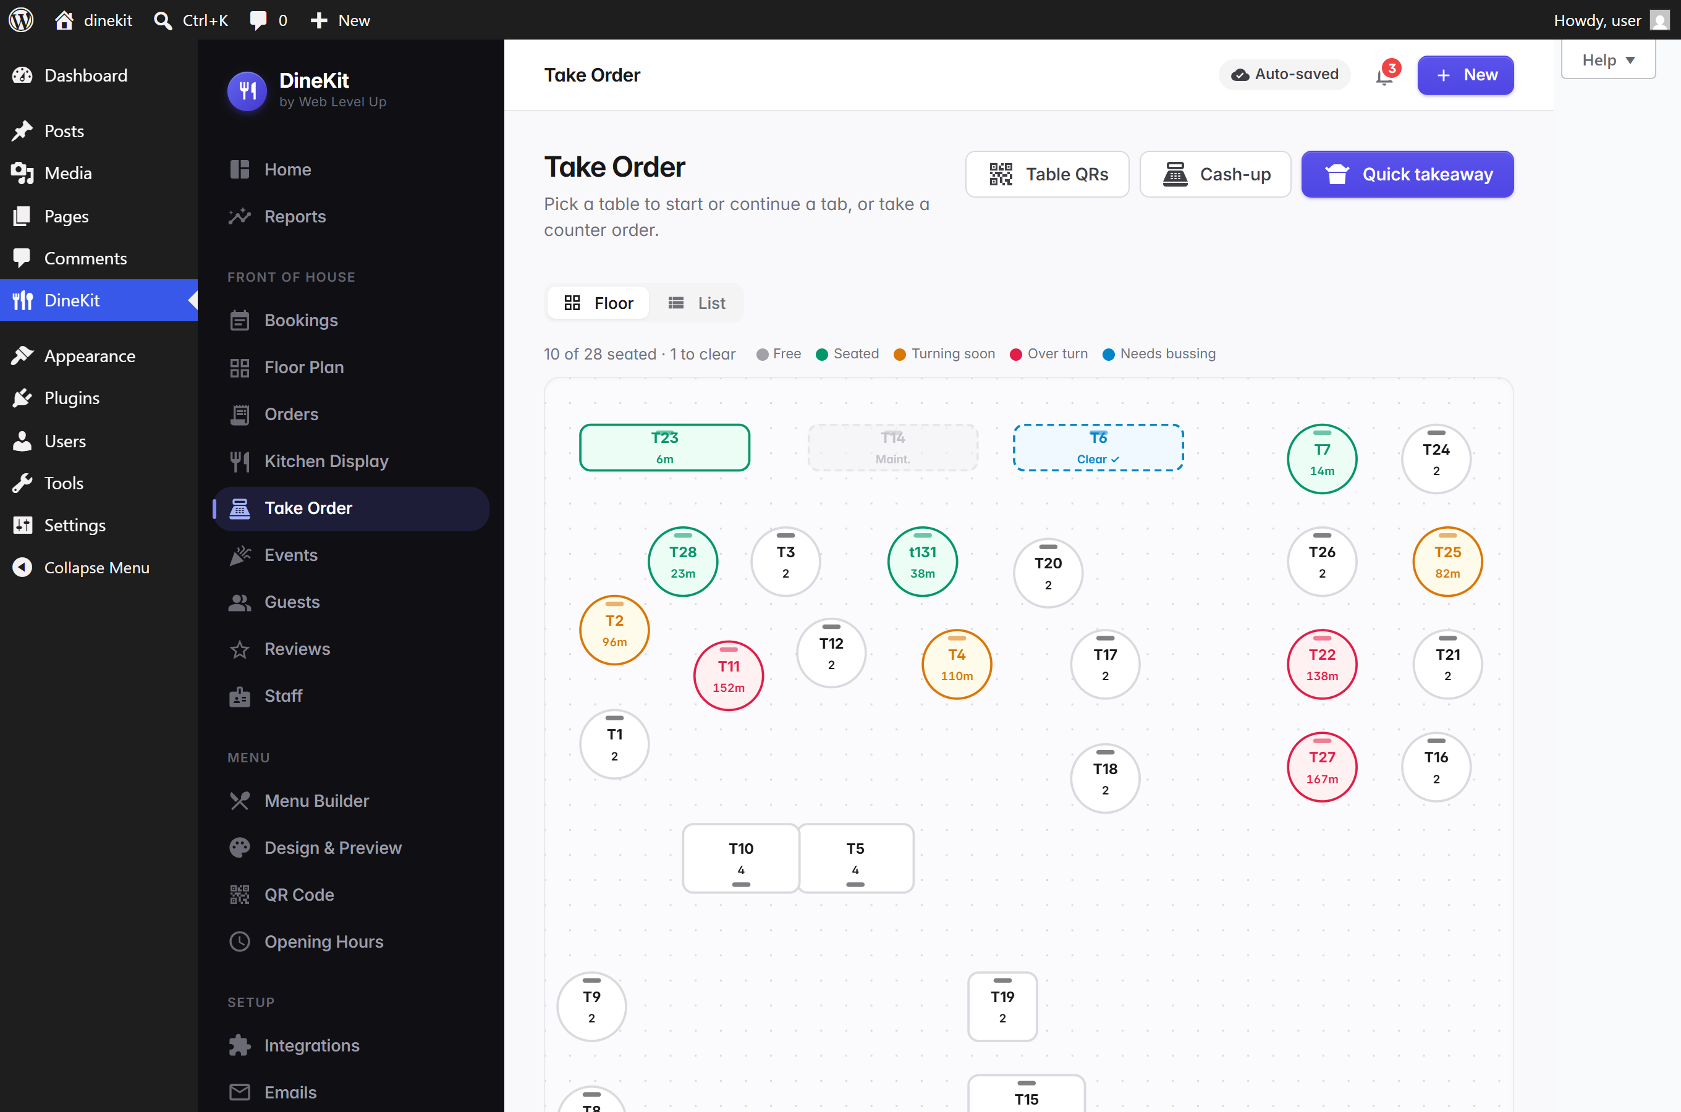Image resolution: width=1681 pixels, height=1112 pixels.
Task: Click the Guests people icon
Action: pyautogui.click(x=240, y=602)
